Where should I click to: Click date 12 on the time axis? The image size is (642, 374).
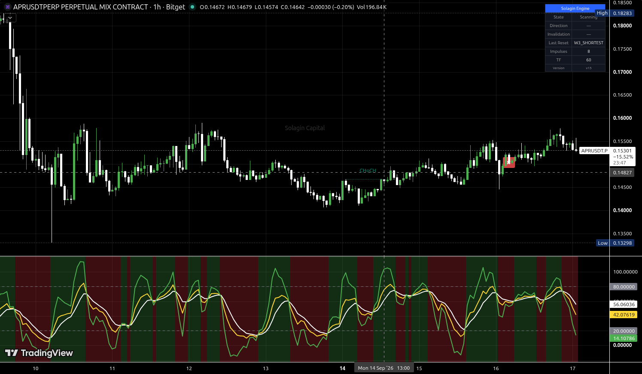pyautogui.click(x=189, y=368)
